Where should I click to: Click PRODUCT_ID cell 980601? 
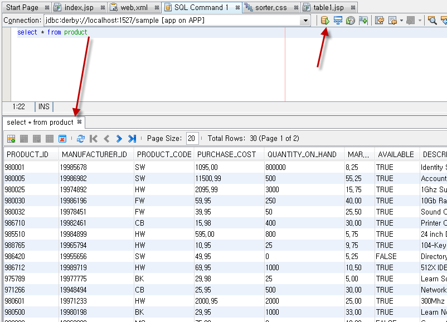(x=31, y=301)
